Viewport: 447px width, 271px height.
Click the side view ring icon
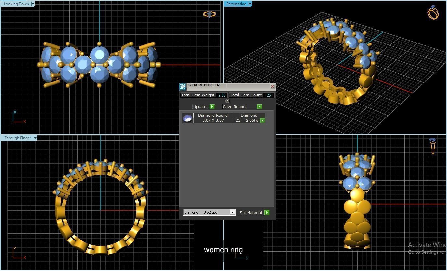point(433,146)
